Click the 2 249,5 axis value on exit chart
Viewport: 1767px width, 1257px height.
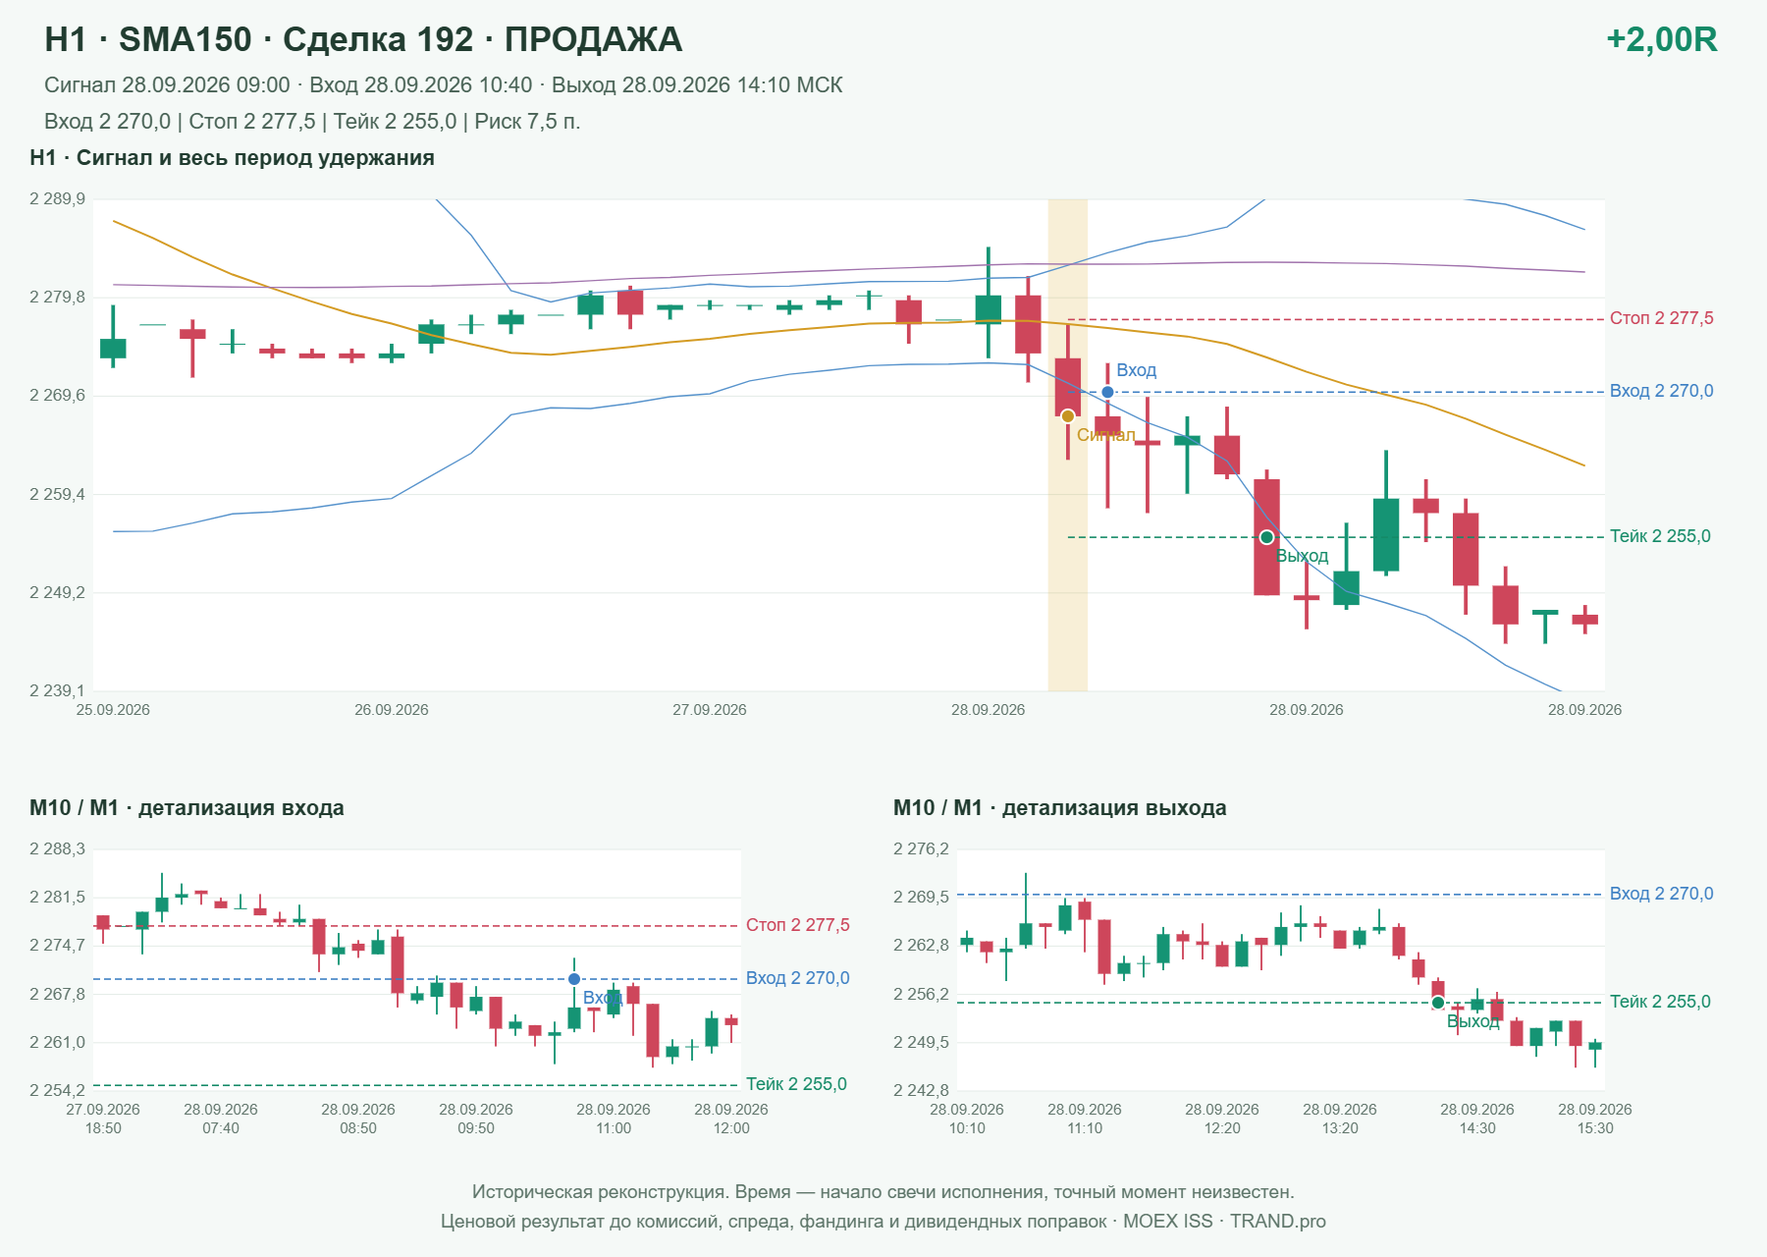921,1042
